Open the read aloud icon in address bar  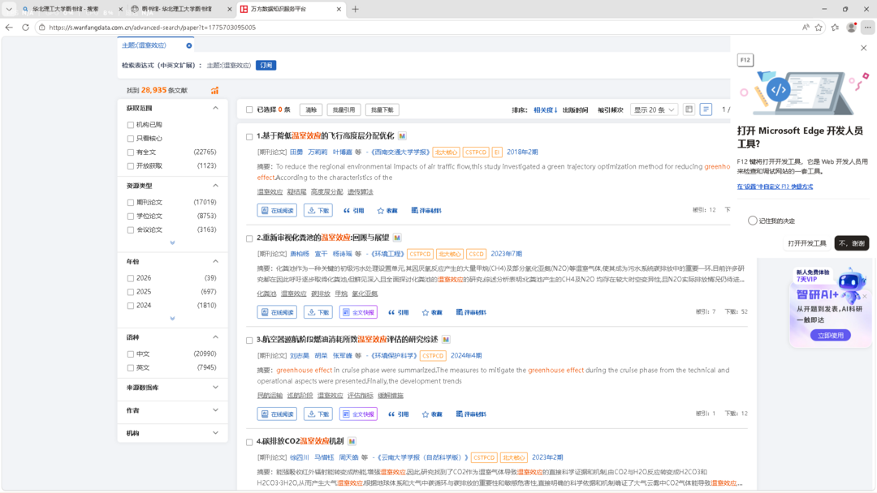pyautogui.click(x=806, y=28)
